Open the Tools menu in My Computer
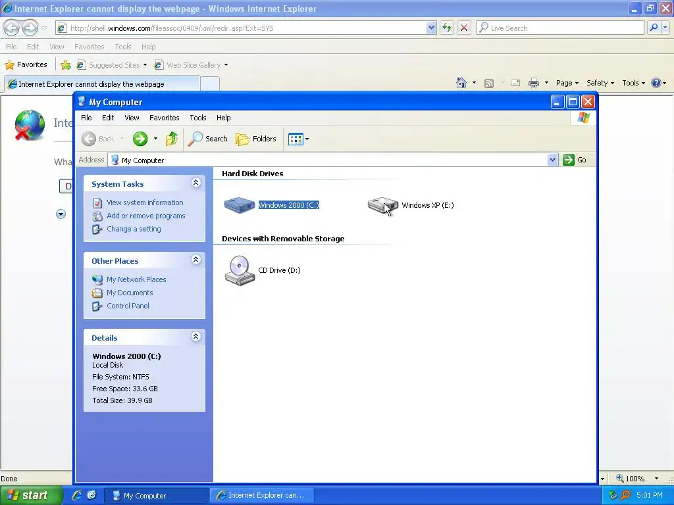 pyautogui.click(x=198, y=118)
